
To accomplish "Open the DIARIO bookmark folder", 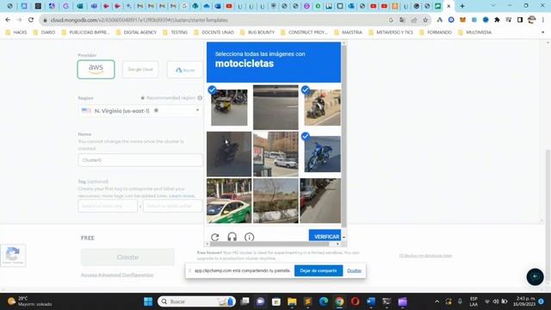I will (x=44, y=33).
